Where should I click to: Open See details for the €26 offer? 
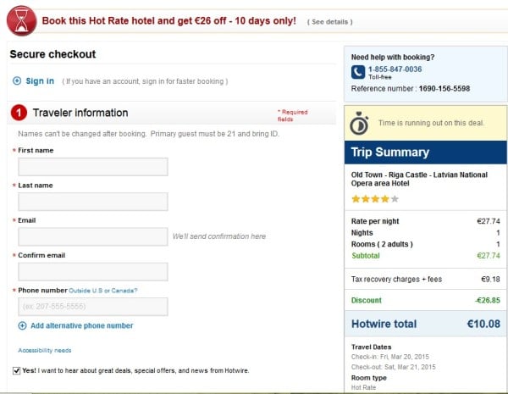[330, 22]
